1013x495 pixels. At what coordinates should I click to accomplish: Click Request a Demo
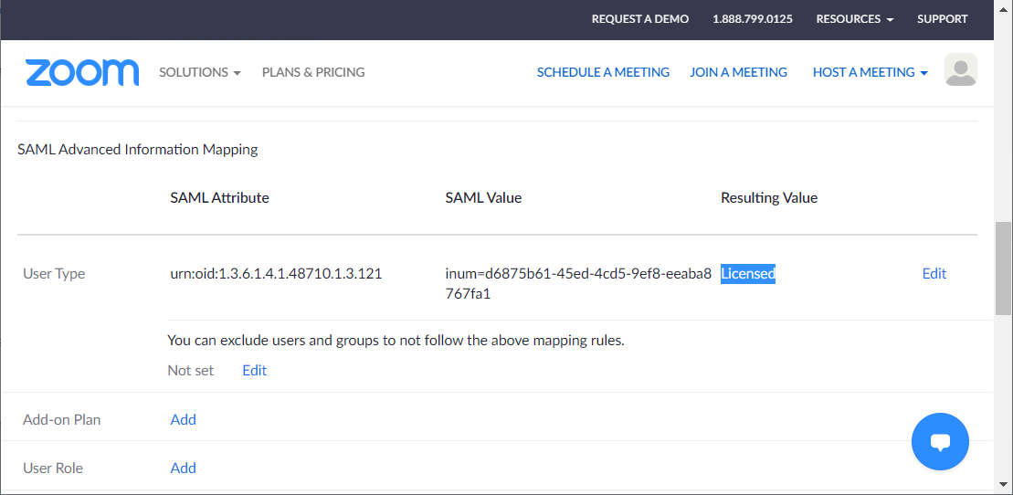(x=640, y=19)
